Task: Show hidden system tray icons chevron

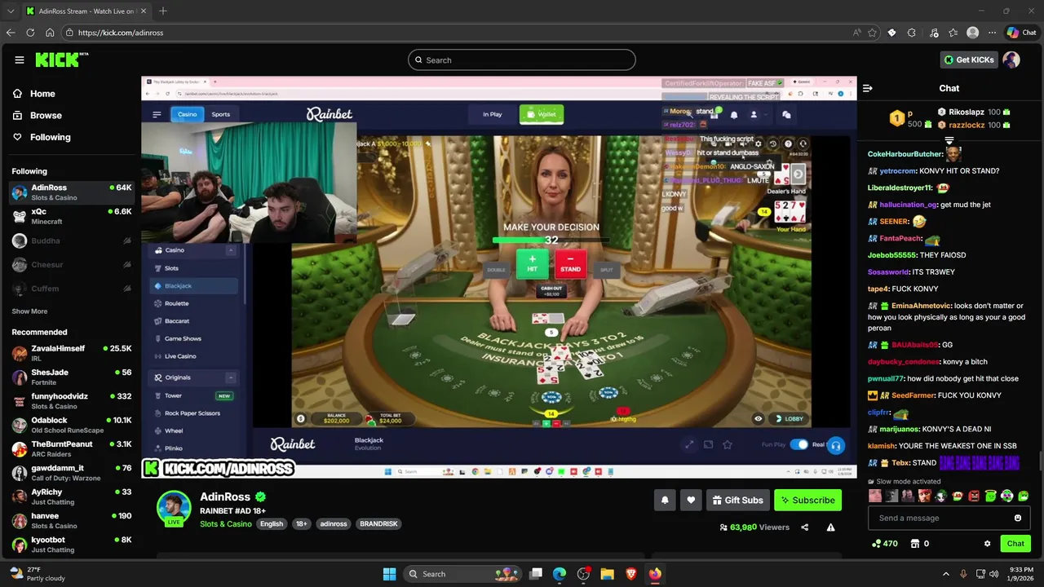Action: tap(946, 574)
